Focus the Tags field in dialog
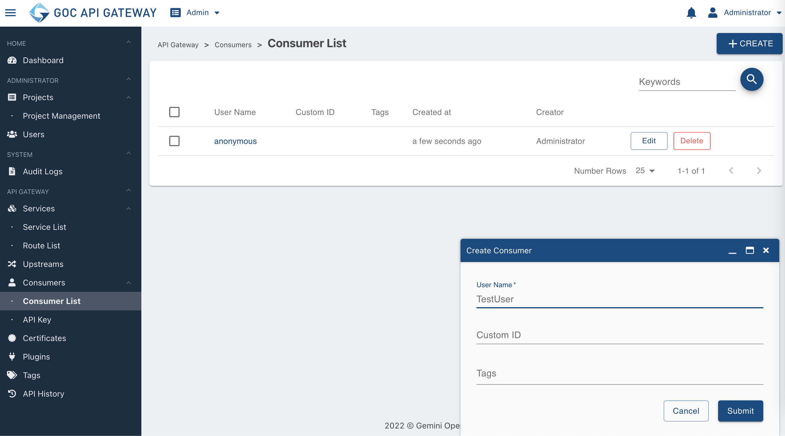This screenshot has height=436, width=785. [620, 373]
